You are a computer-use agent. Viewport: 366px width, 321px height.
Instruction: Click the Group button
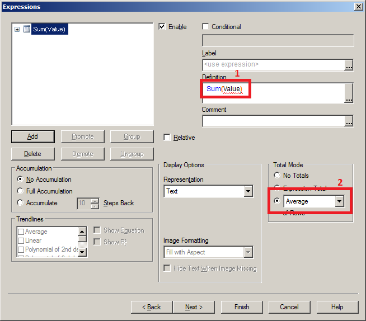132,136
